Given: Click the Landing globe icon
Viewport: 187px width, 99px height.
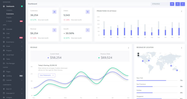Looking at the screenshot, I should pos(4,76).
